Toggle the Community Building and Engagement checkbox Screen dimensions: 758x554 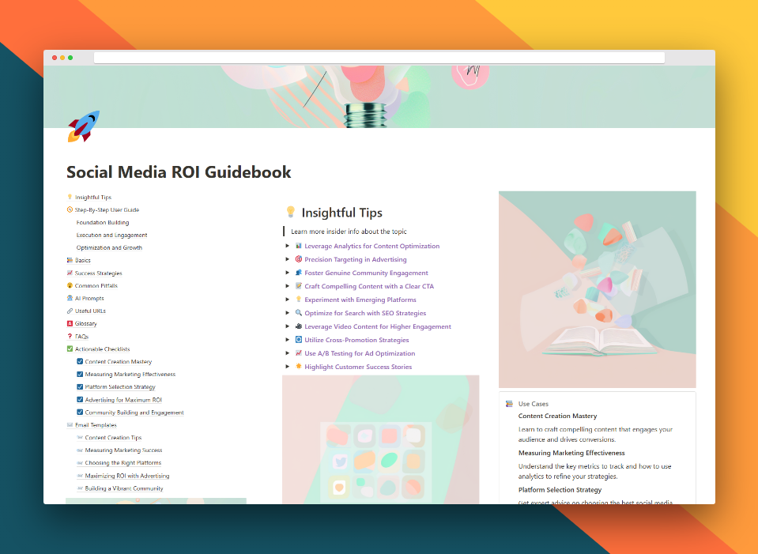(x=80, y=413)
